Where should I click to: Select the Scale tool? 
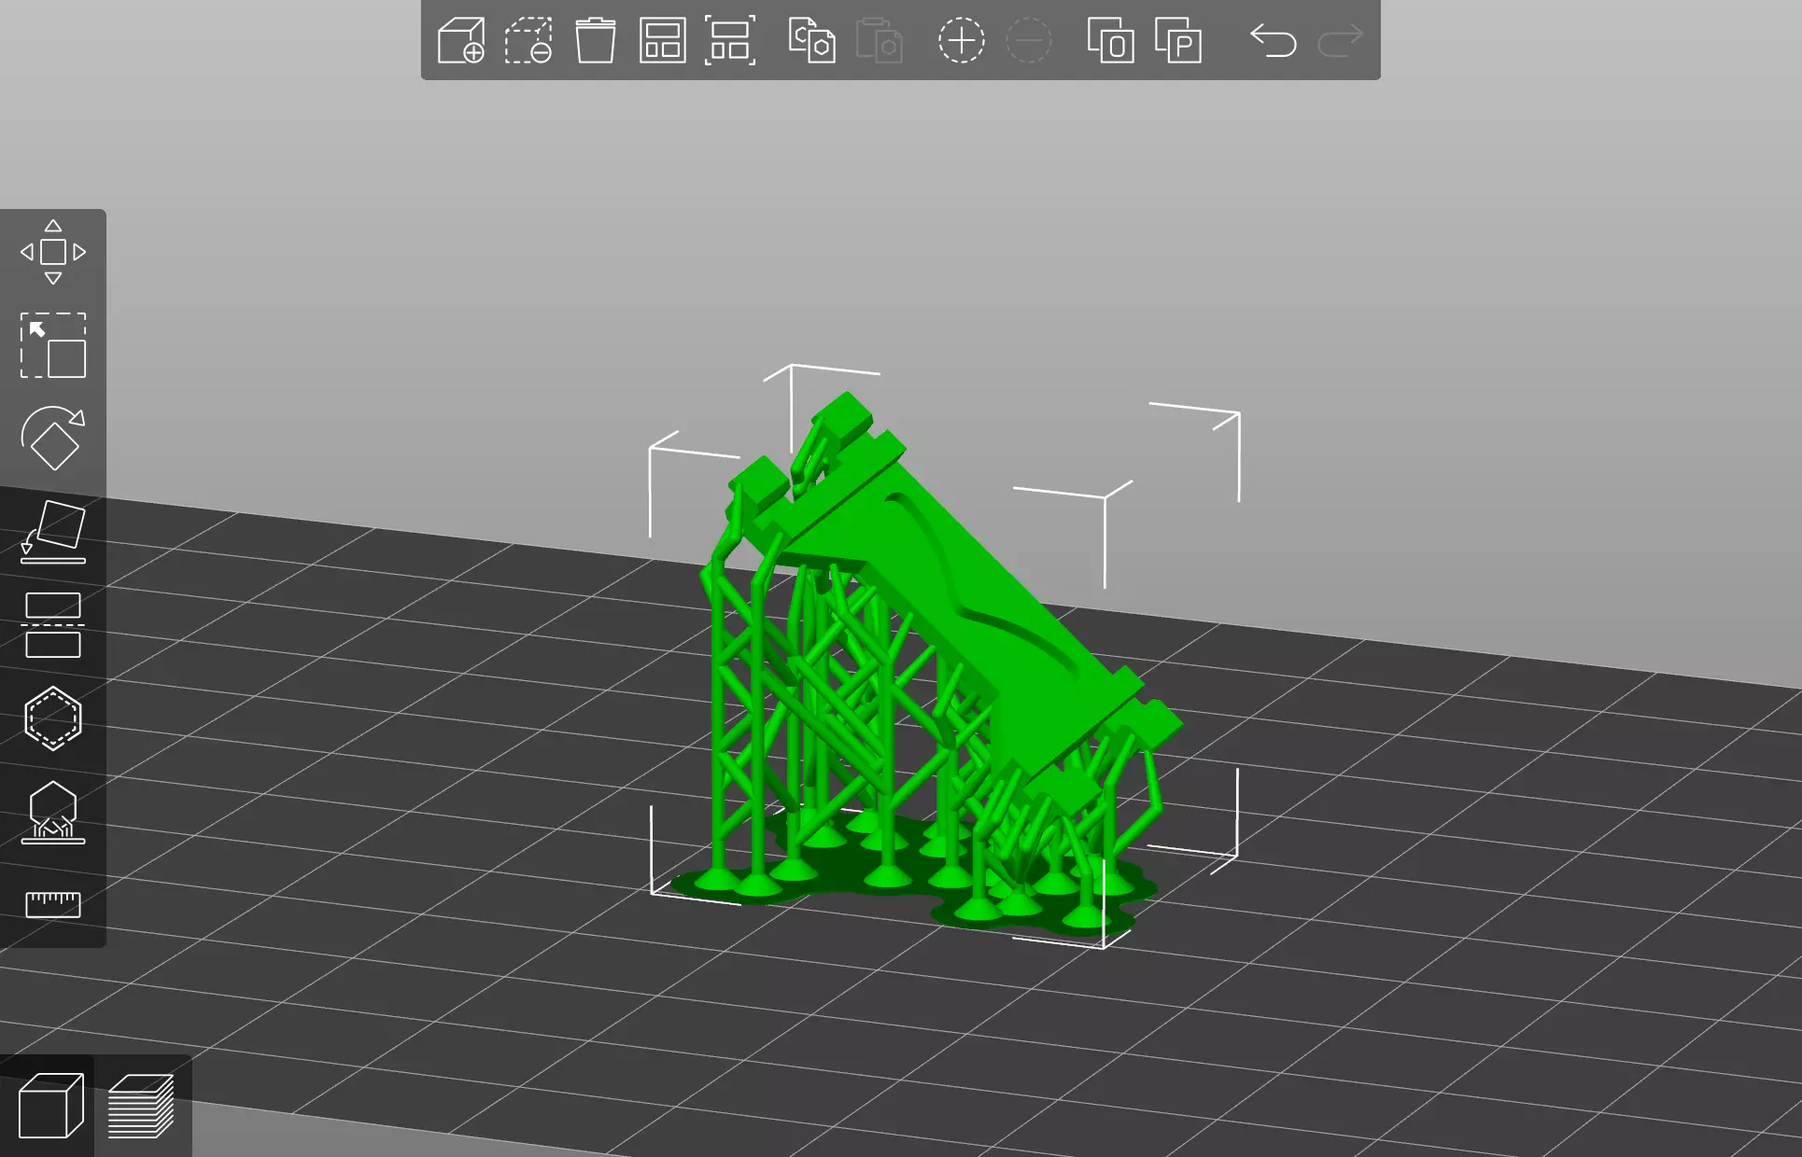(x=53, y=345)
